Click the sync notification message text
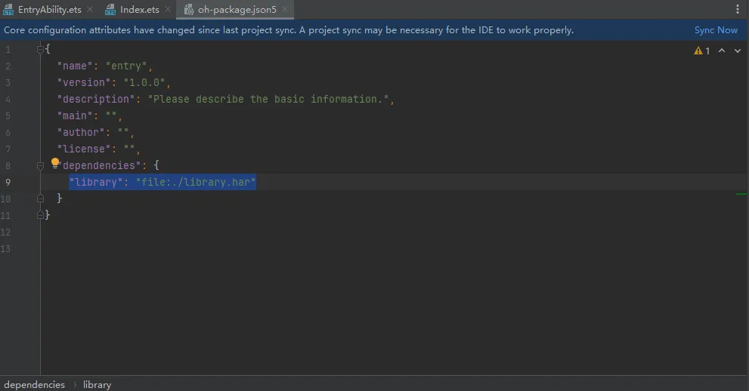The width and height of the screenshot is (749, 391). coord(289,30)
